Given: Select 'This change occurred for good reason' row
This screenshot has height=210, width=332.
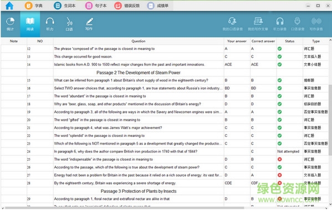Looking at the screenshot, I should pos(165,57).
